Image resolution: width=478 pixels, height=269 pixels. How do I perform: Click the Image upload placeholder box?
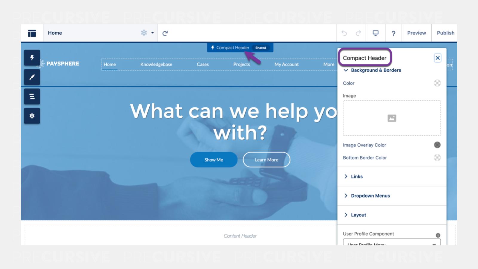[392, 118]
